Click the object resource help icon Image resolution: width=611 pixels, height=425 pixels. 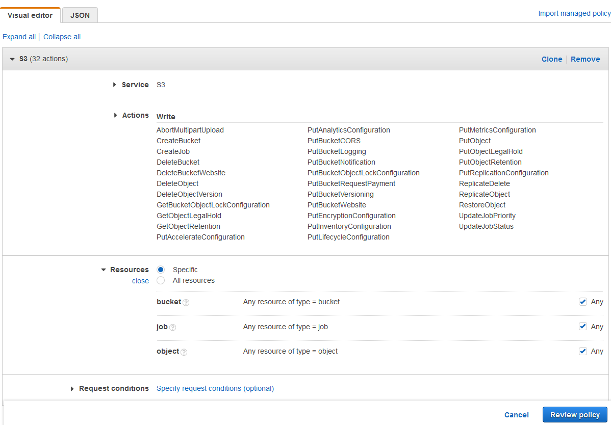[x=184, y=352]
